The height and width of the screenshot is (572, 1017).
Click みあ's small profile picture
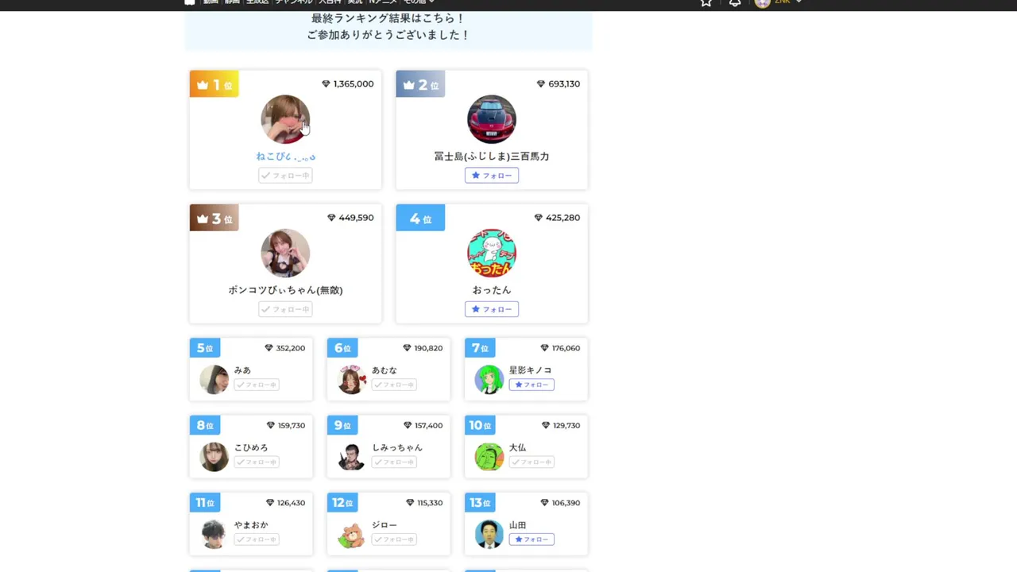214,379
